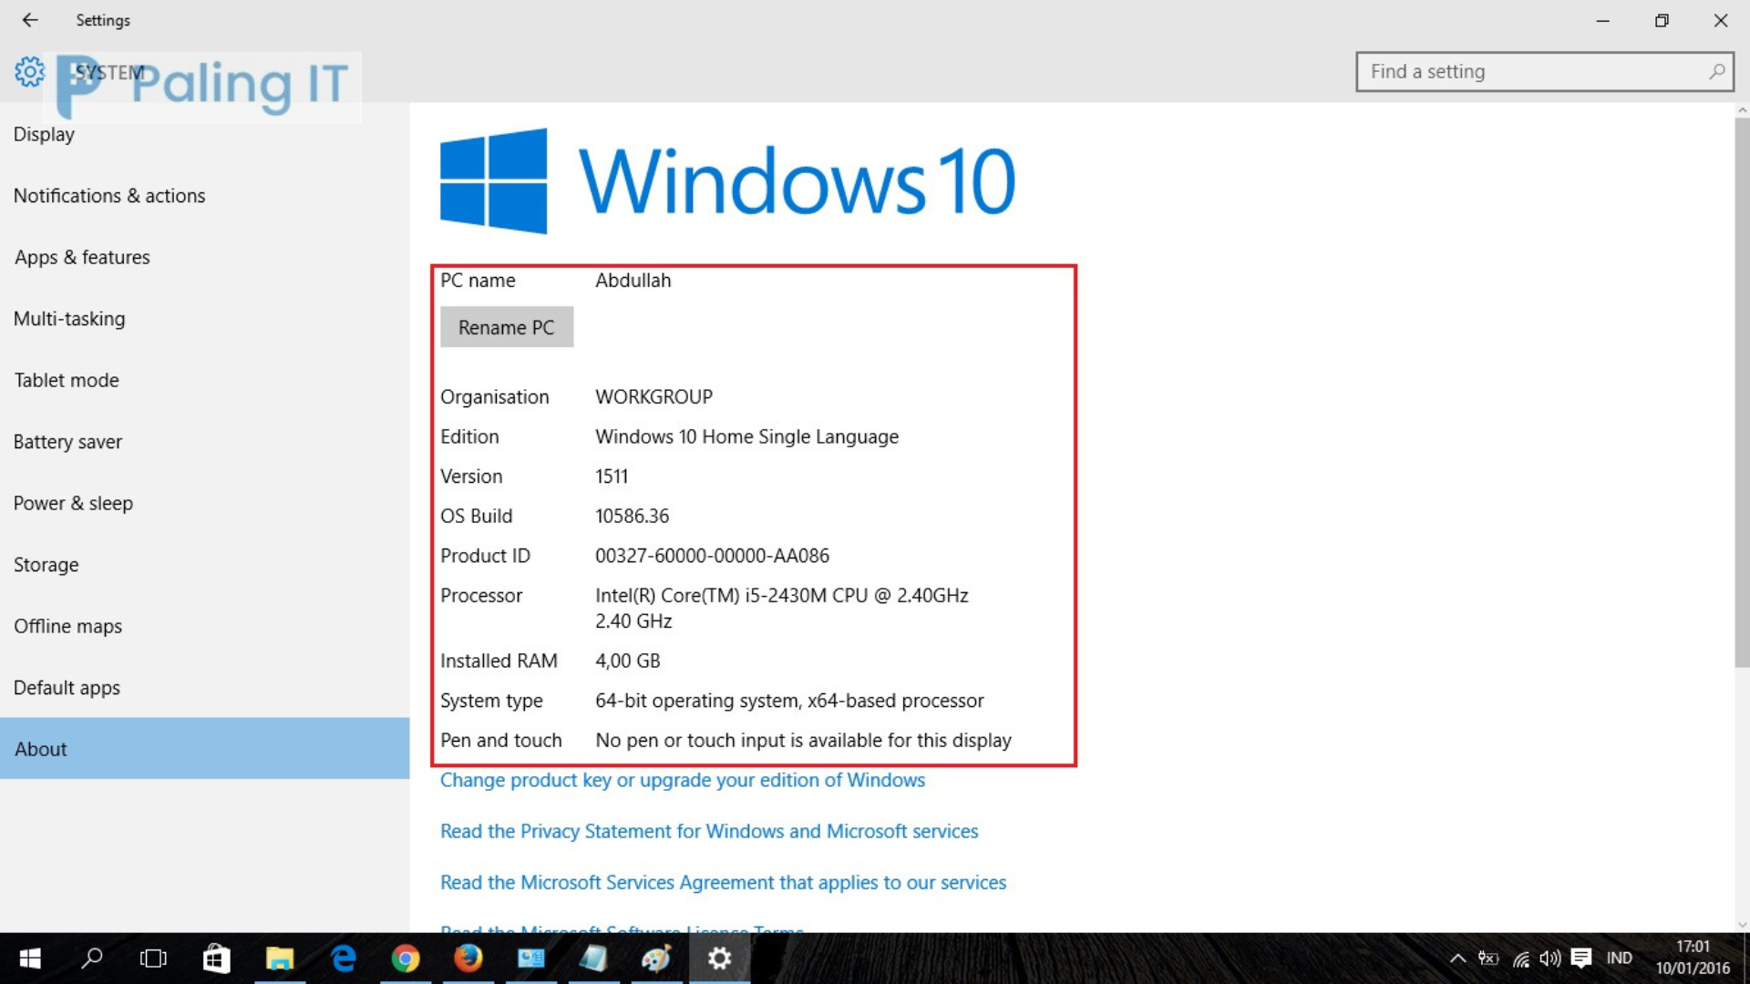Click the Rename PC button
This screenshot has width=1750, height=984.
507,327
